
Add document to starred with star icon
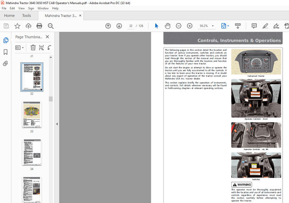pyautogui.click(x=17, y=26)
